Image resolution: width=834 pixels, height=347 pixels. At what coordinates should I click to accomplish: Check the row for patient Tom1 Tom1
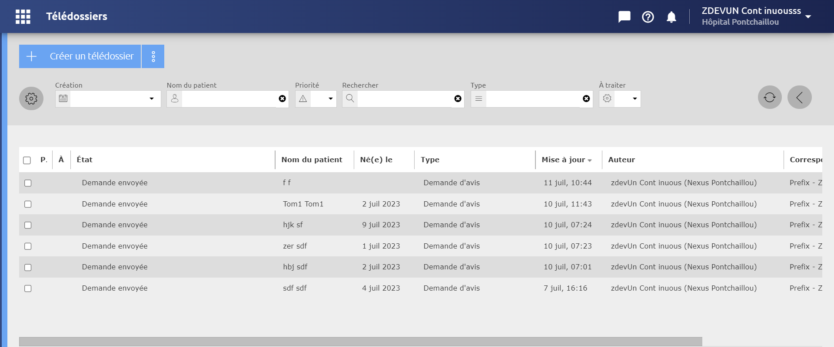(x=28, y=204)
